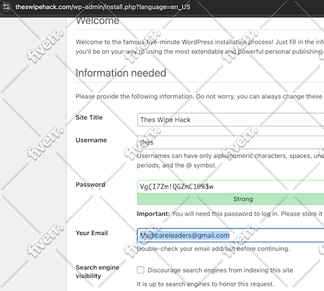The image size is (324, 291).
Task: Click the Information needed heading
Action: (121, 73)
